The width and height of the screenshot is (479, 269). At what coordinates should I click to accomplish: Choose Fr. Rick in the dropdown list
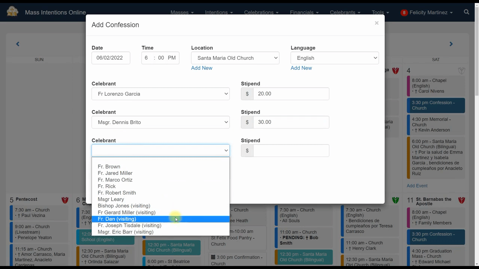click(x=161, y=186)
